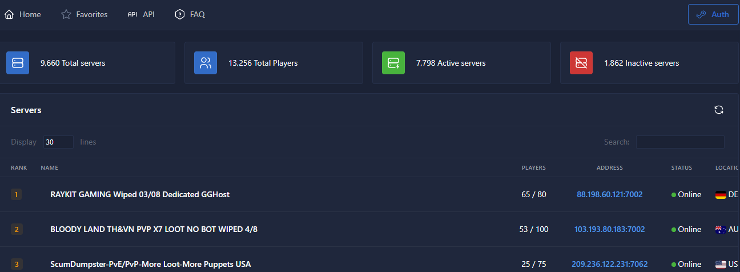
Task: Click the German flag icon
Action: point(721,195)
